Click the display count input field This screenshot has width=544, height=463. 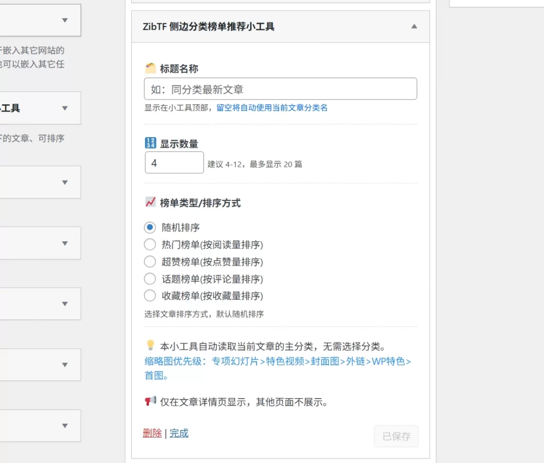tap(174, 162)
